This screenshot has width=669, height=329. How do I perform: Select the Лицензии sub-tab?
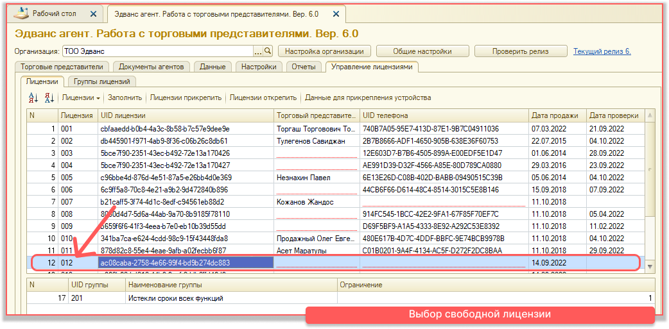click(42, 81)
